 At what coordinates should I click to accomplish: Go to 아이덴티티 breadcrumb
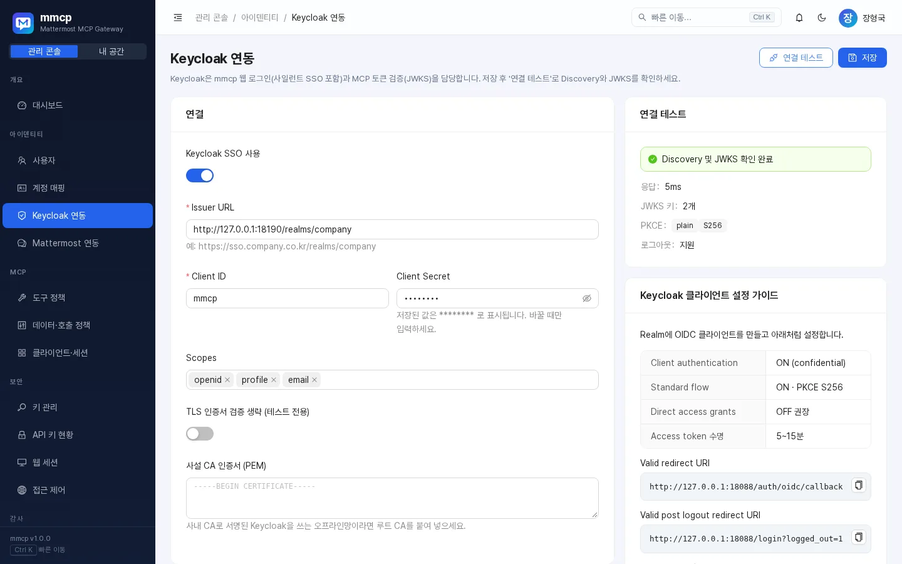pos(260,18)
